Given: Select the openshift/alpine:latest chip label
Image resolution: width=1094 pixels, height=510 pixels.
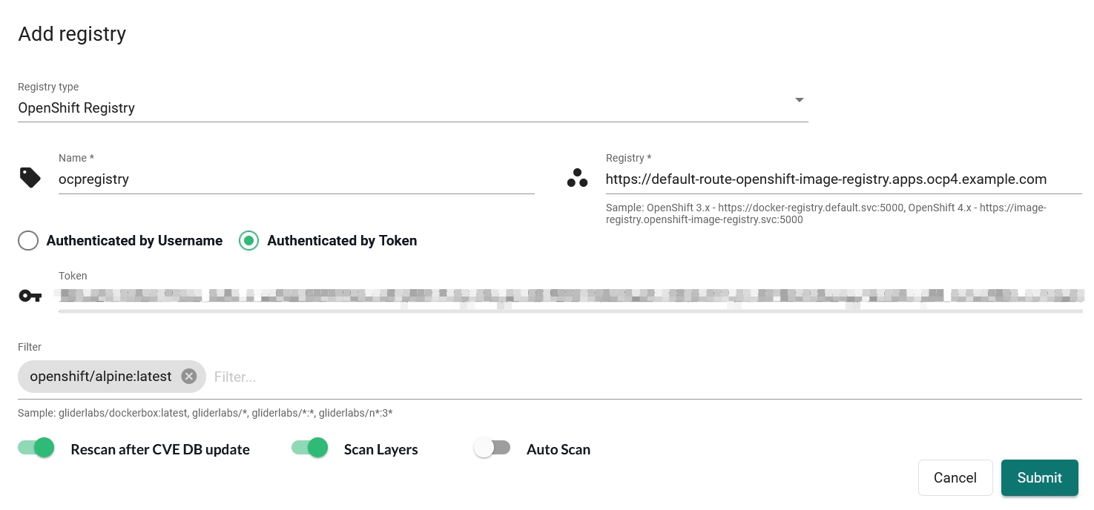Looking at the screenshot, I should (101, 377).
